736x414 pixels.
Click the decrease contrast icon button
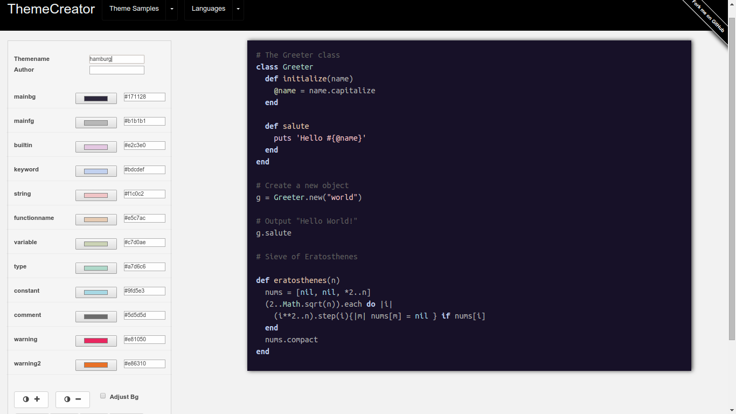pos(72,399)
